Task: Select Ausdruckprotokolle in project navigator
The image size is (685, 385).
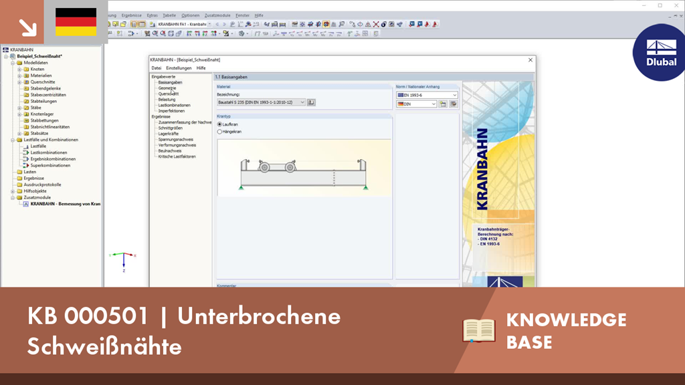Action: click(x=42, y=184)
